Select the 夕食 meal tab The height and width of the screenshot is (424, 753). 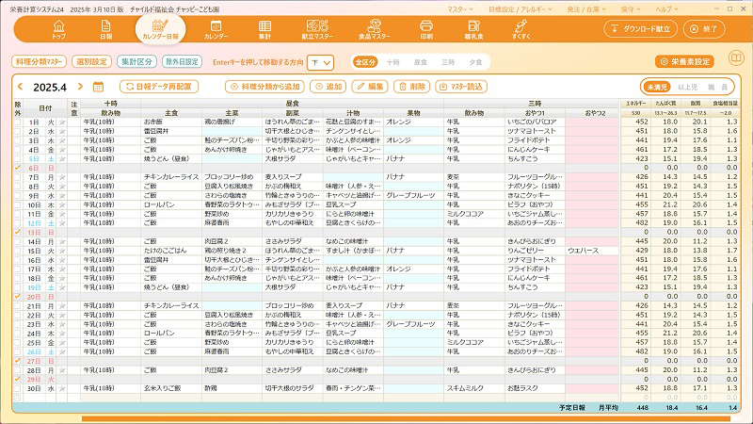tap(475, 62)
